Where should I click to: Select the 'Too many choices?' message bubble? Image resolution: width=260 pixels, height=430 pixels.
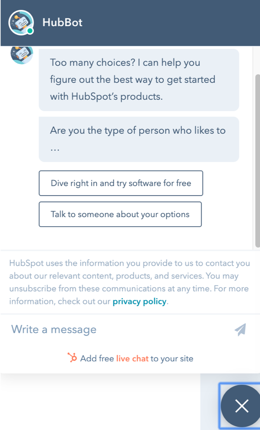pos(139,80)
